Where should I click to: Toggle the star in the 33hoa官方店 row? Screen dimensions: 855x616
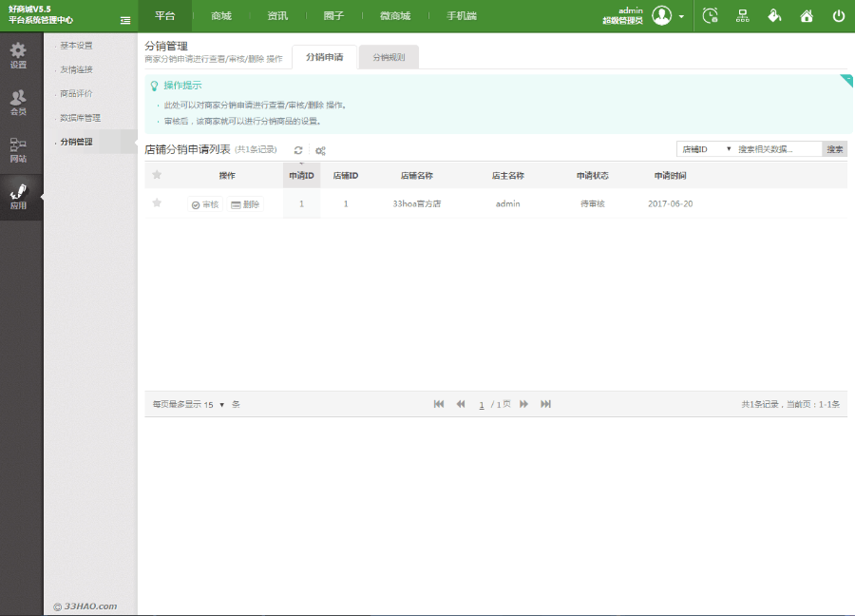pyautogui.click(x=157, y=203)
